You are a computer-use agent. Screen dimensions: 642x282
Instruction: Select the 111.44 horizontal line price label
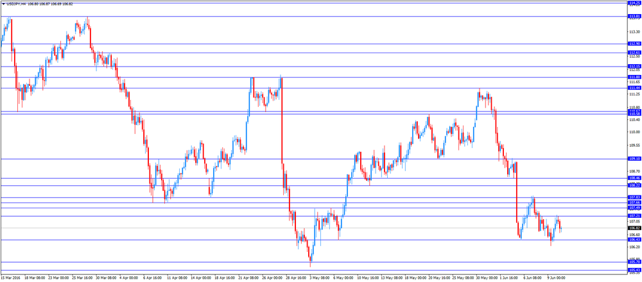634,88
